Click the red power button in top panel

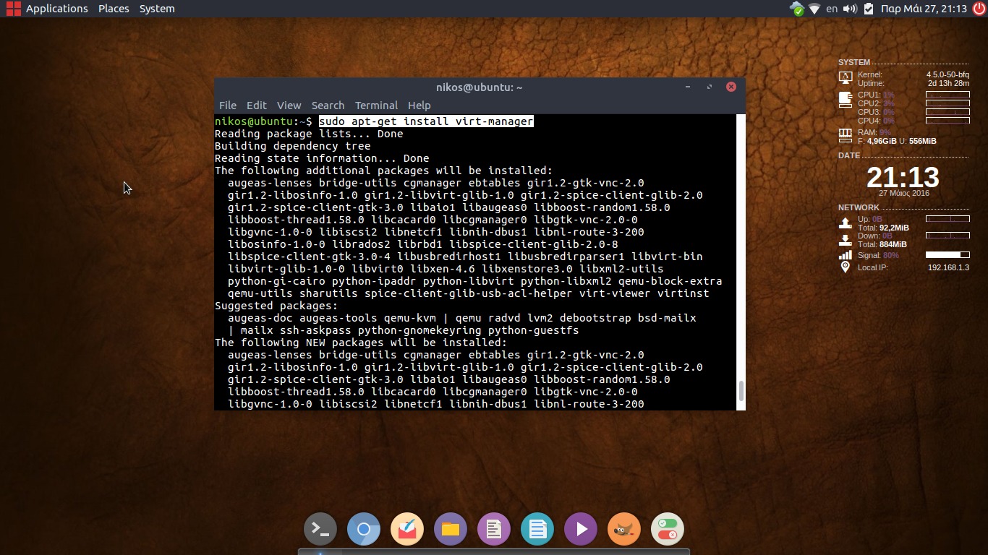coord(979,9)
